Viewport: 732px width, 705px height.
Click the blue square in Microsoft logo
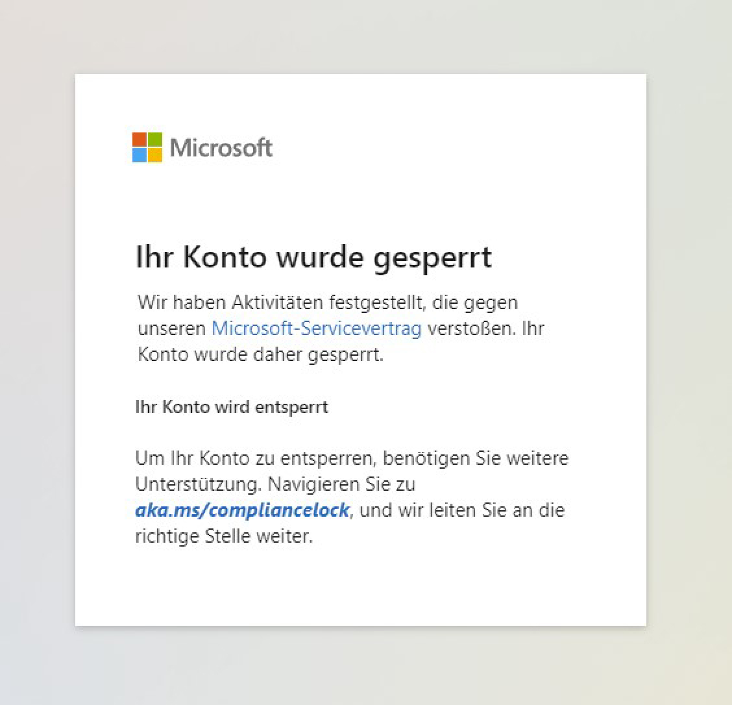140,155
